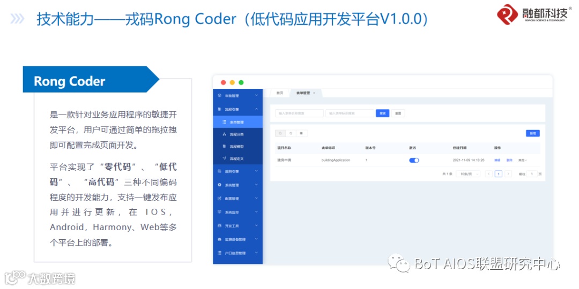Open the 其他 dropdown in 操作 column
The image size is (579, 289).
point(523,161)
